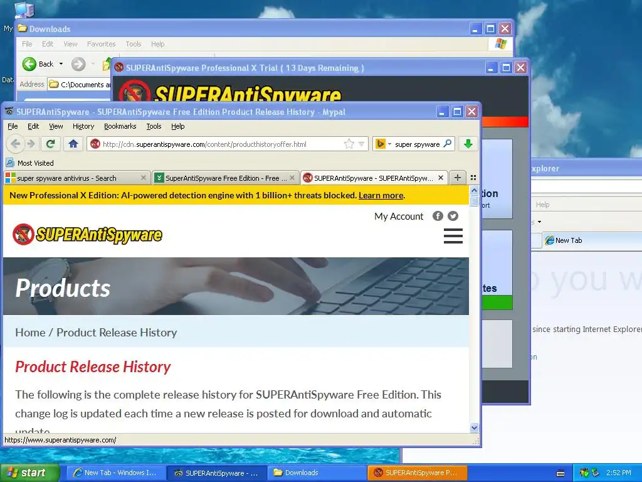Click the Mypal browser Forward arrow
The width and height of the screenshot is (642, 482).
31,144
